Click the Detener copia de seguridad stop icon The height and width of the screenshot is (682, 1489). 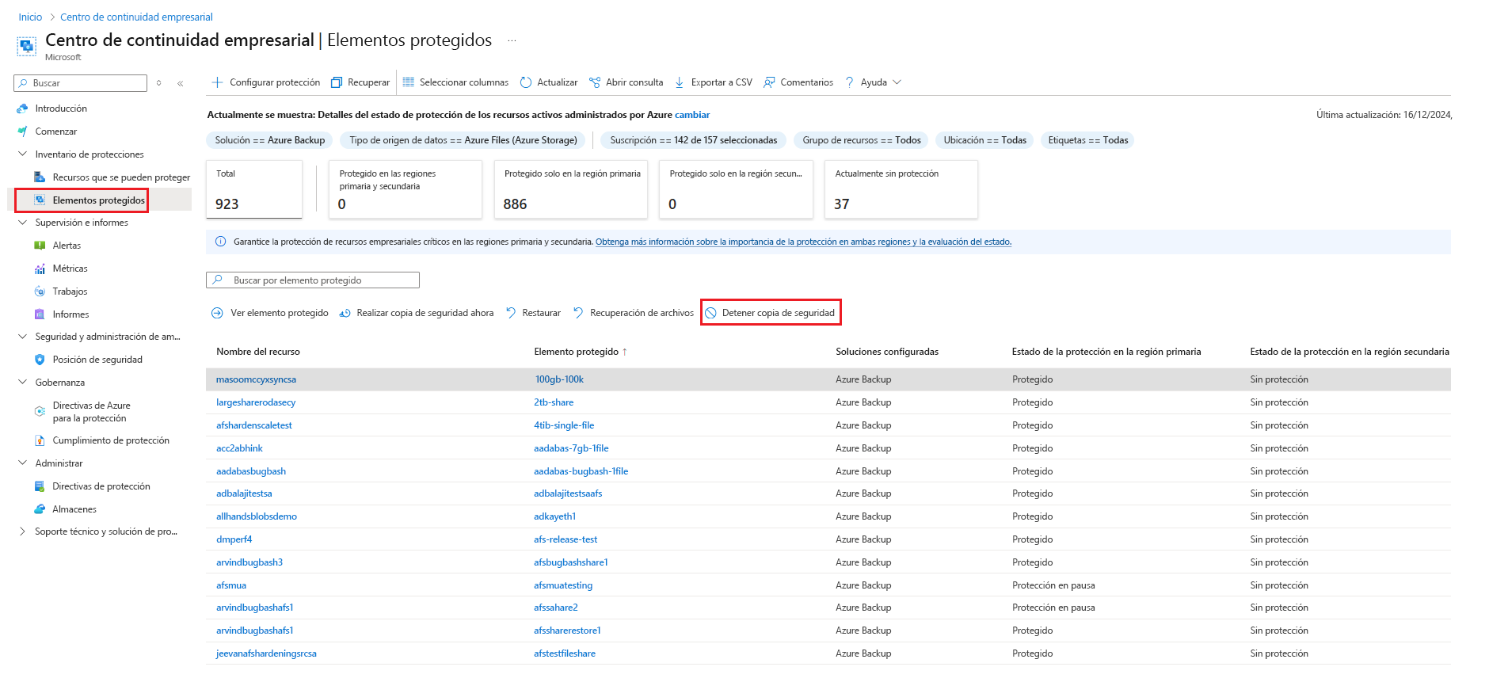(x=710, y=313)
